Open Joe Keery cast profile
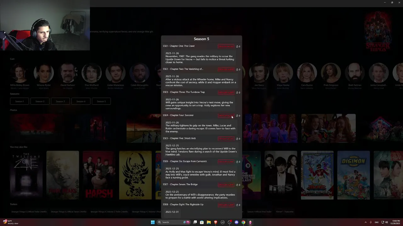Viewport: 403px width, 226px height. (259, 73)
